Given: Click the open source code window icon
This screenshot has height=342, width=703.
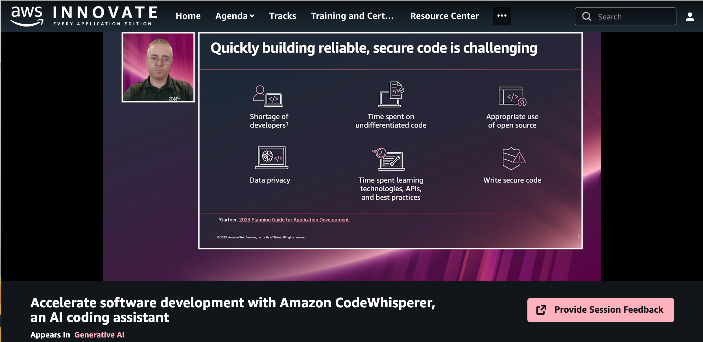Looking at the screenshot, I should click(512, 96).
